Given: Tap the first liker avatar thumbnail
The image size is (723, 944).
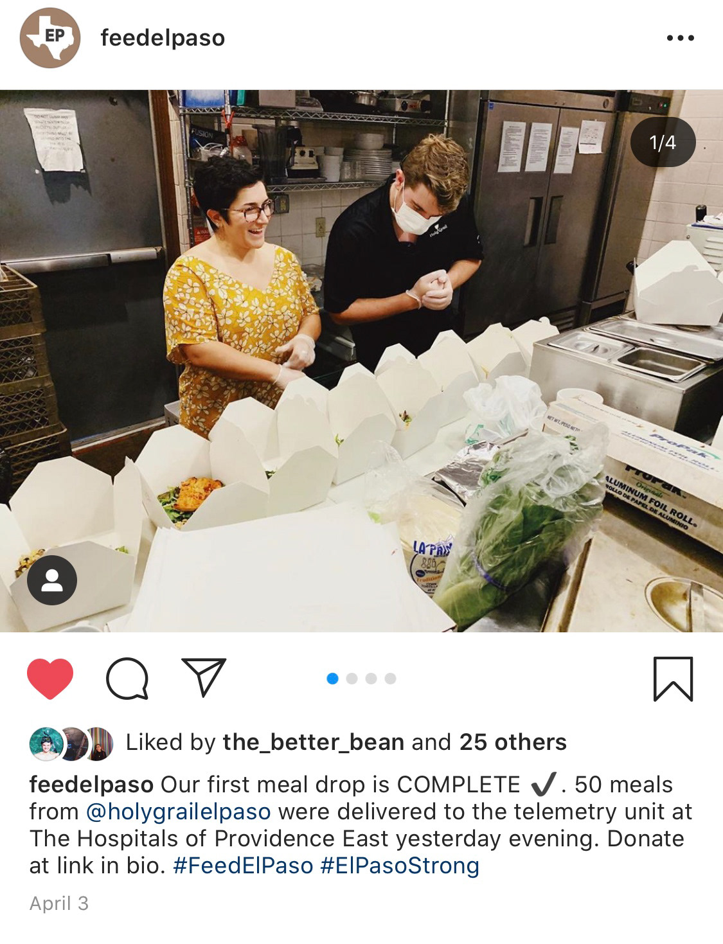Looking at the screenshot, I should 46,744.
